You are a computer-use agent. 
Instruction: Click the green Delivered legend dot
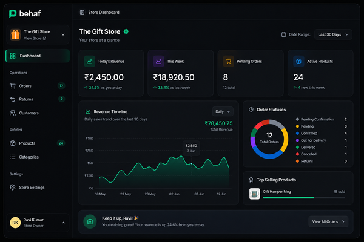297,147
